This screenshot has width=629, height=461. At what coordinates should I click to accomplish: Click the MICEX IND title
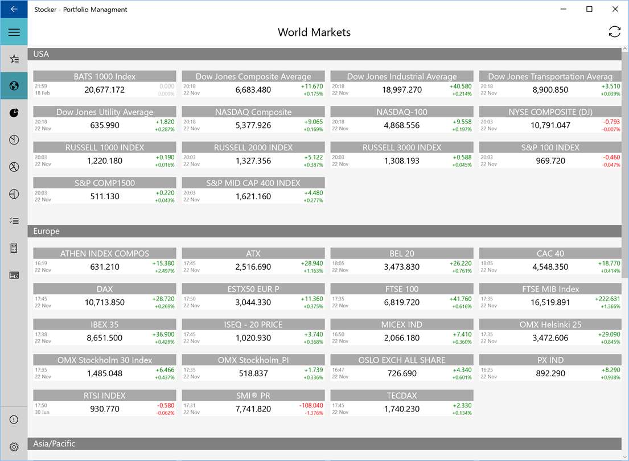click(x=401, y=324)
